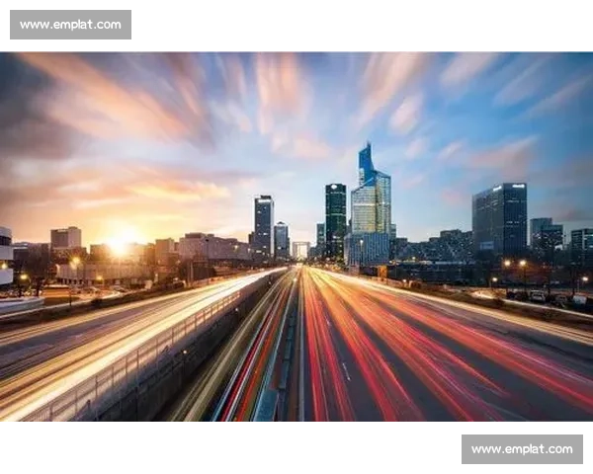
Task: Click the gray divider line above the photo
Action: pyautogui.click(x=296, y=49)
